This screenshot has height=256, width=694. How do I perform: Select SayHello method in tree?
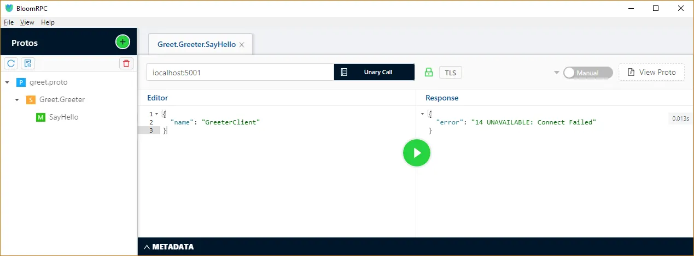[x=64, y=117]
